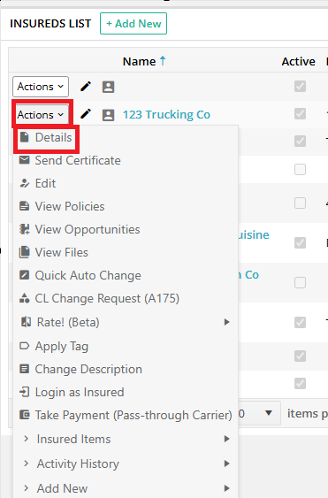The image size is (328, 498).
Task: Open the first row Actions dropdown
Action: tap(41, 87)
